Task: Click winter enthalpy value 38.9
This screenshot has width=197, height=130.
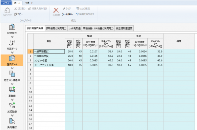Action: coord(155,56)
